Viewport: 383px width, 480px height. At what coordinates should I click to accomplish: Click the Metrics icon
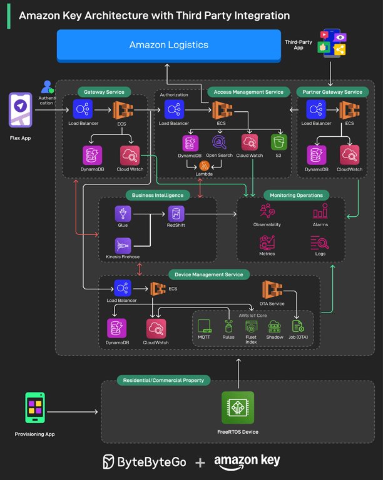(x=267, y=242)
